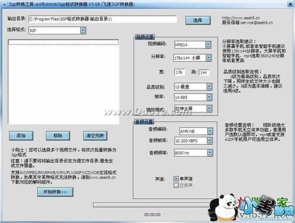
Task: Click the 高 height field showing 144
Action: click(x=204, y=73)
